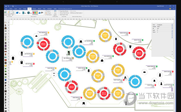Screen dimensions: 181x112
Task: Click the yellow smiley feedback icon
Action: pyautogui.click(x=170, y=9)
